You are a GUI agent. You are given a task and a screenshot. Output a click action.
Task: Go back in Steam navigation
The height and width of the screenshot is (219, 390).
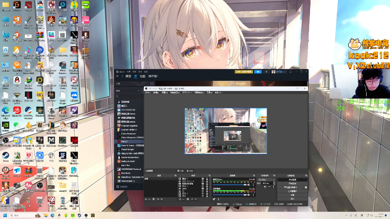coord(117,76)
